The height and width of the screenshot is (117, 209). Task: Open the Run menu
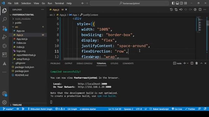pyautogui.click(x=50, y=3)
